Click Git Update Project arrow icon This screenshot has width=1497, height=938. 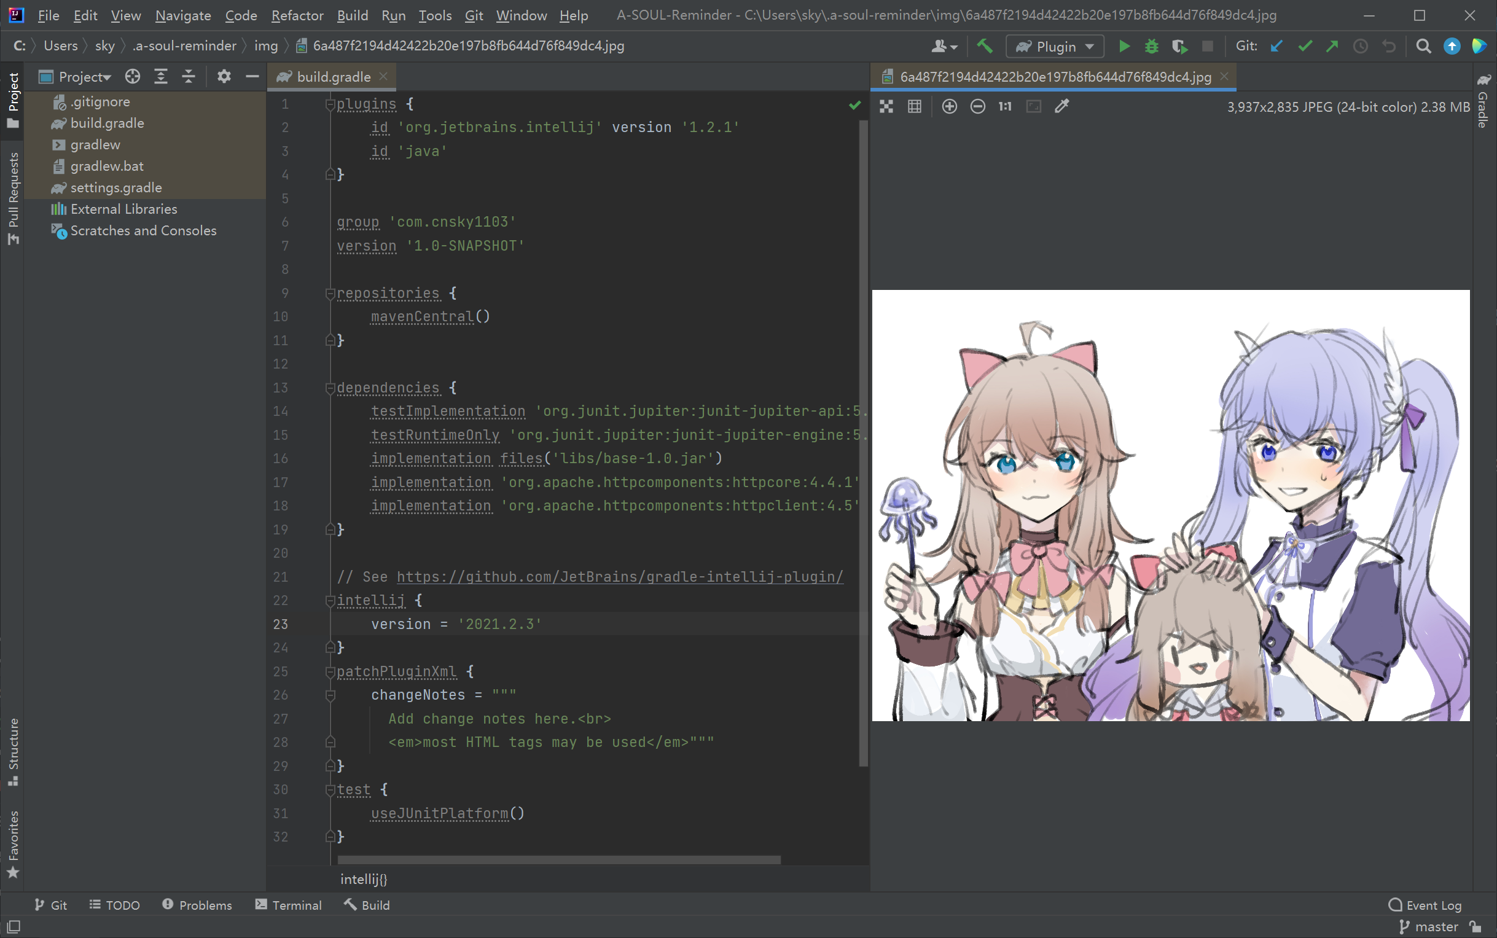click(1276, 47)
